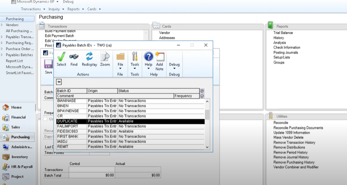Click the Help question mark icon
Image resolution: width=347 pixels, height=185 pixels.
[148, 57]
